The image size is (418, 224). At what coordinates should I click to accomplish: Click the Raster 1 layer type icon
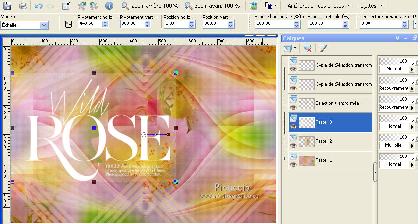294,157
